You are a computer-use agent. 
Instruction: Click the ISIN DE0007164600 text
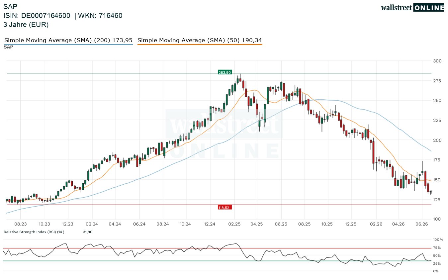37,16
